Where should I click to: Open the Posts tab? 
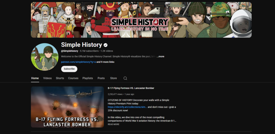pos(101,78)
